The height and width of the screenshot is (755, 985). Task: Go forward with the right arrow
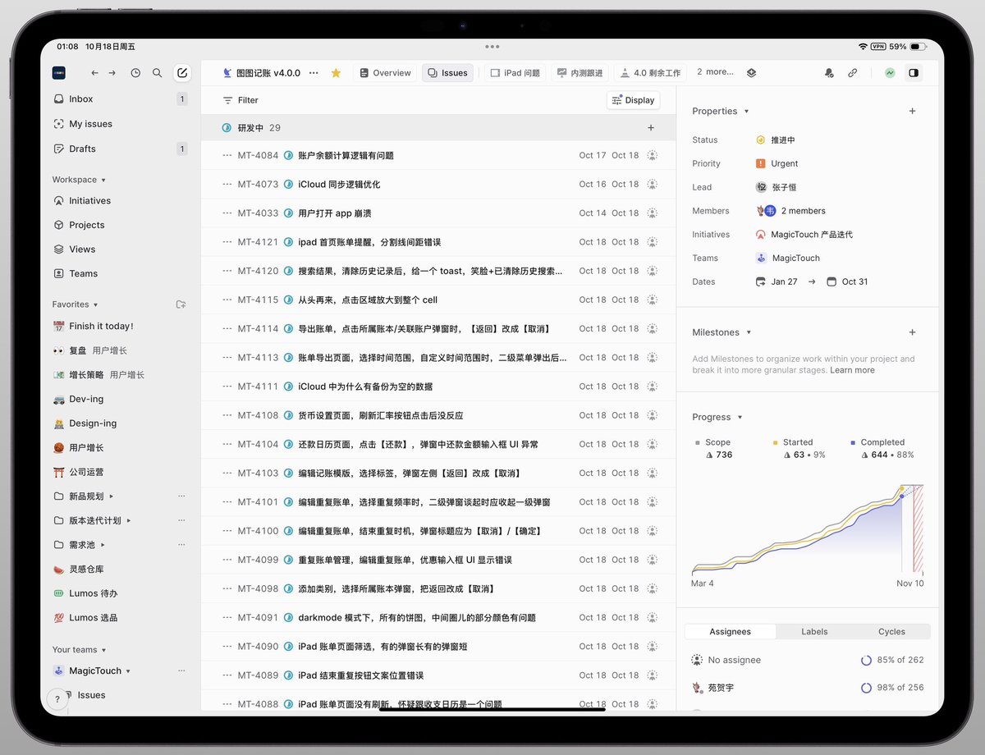click(x=112, y=73)
